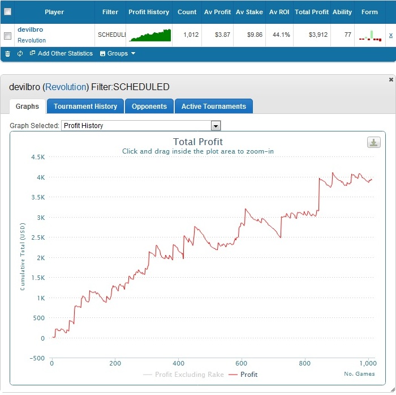The image size is (396, 395).
Task: Open the devilbro player link
Action: (x=30, y=29)
